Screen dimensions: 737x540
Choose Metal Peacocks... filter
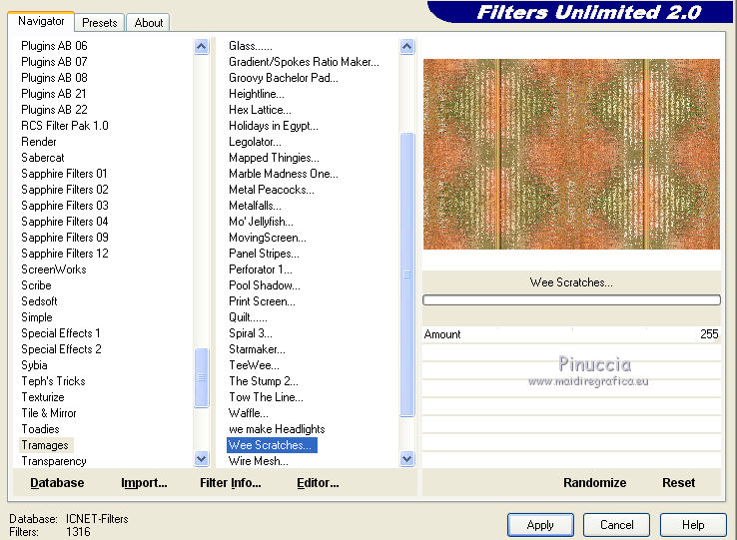[x=272, y=190]
